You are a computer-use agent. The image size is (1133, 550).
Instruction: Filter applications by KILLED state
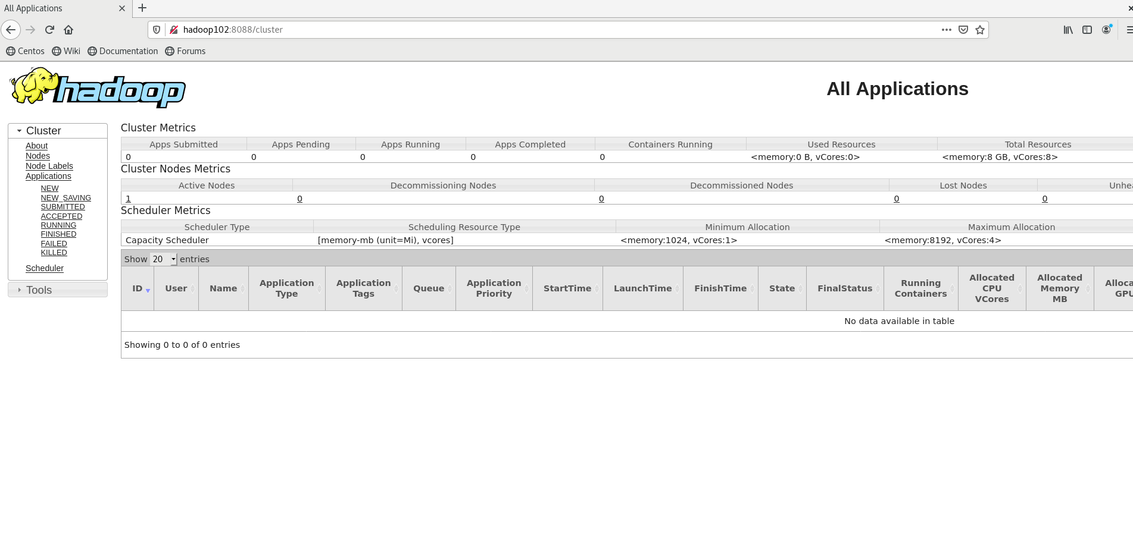point(54,253)
